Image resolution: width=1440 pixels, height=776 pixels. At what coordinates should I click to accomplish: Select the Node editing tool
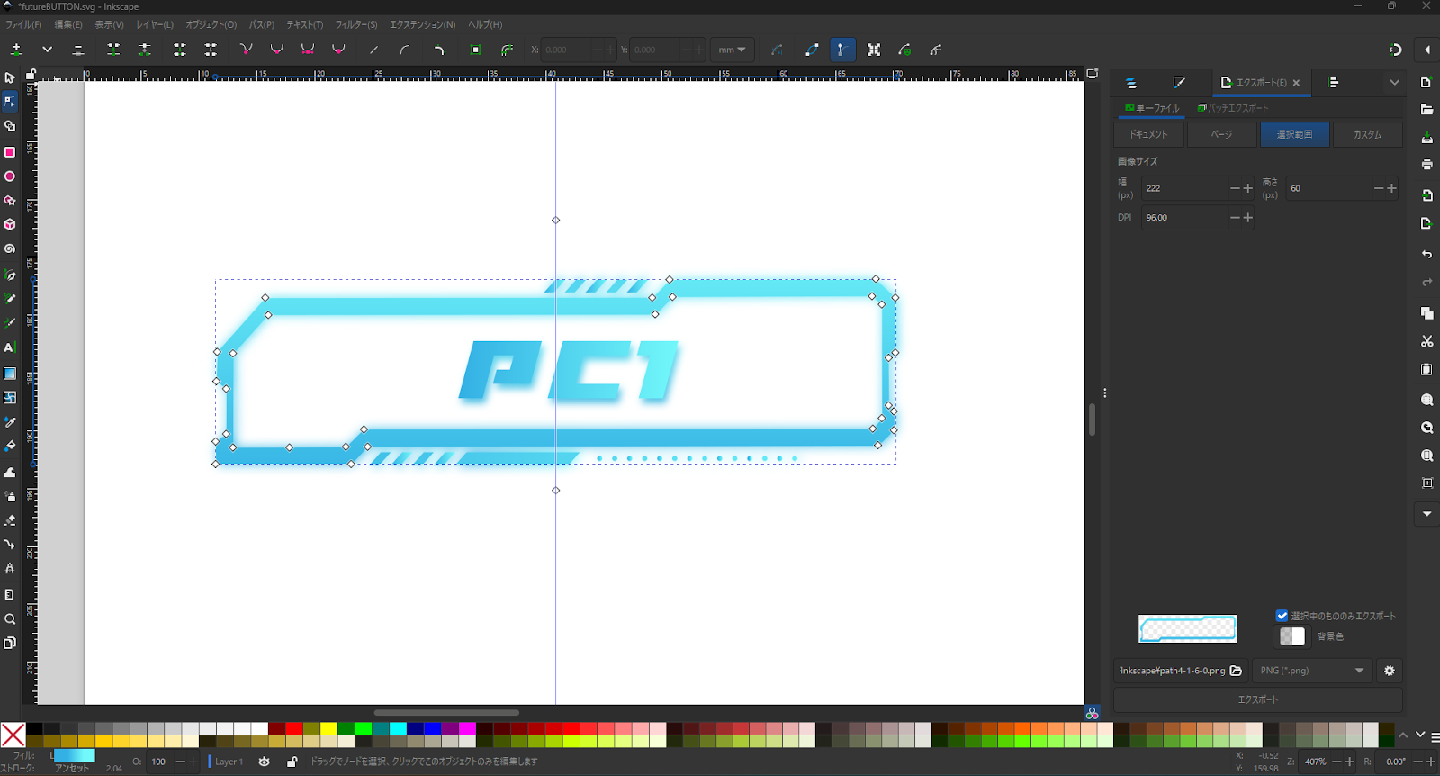tap(10, 102)
